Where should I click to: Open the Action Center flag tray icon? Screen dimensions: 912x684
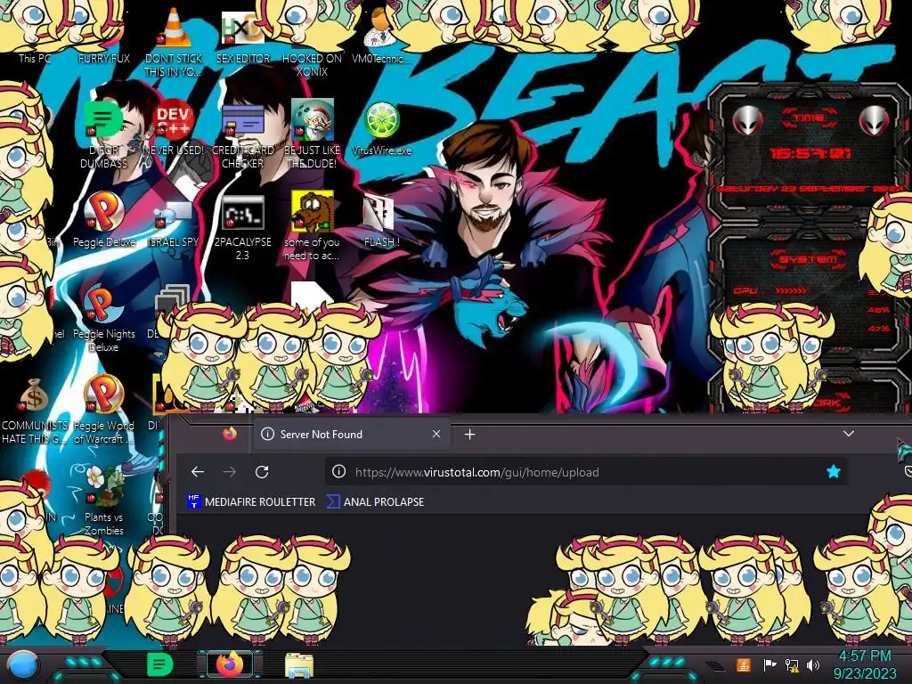[x=769, y=664]
